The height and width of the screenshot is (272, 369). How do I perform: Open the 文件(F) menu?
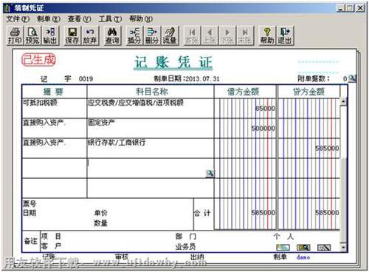(18, 19)
